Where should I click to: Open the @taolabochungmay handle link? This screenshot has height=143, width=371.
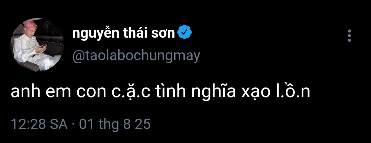136,56
